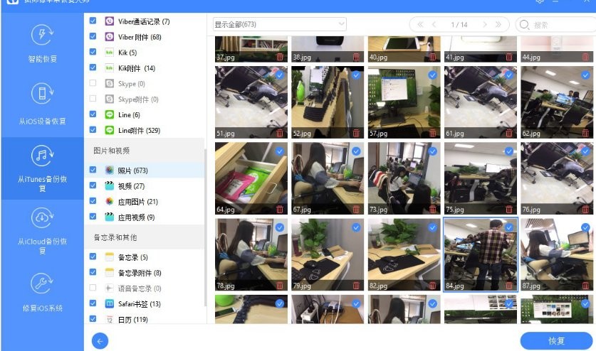Image resolution: width=596 pixels, height=351 pixels.
Task: Click the 视频 clapperboard icon
Action: point(110,185)
